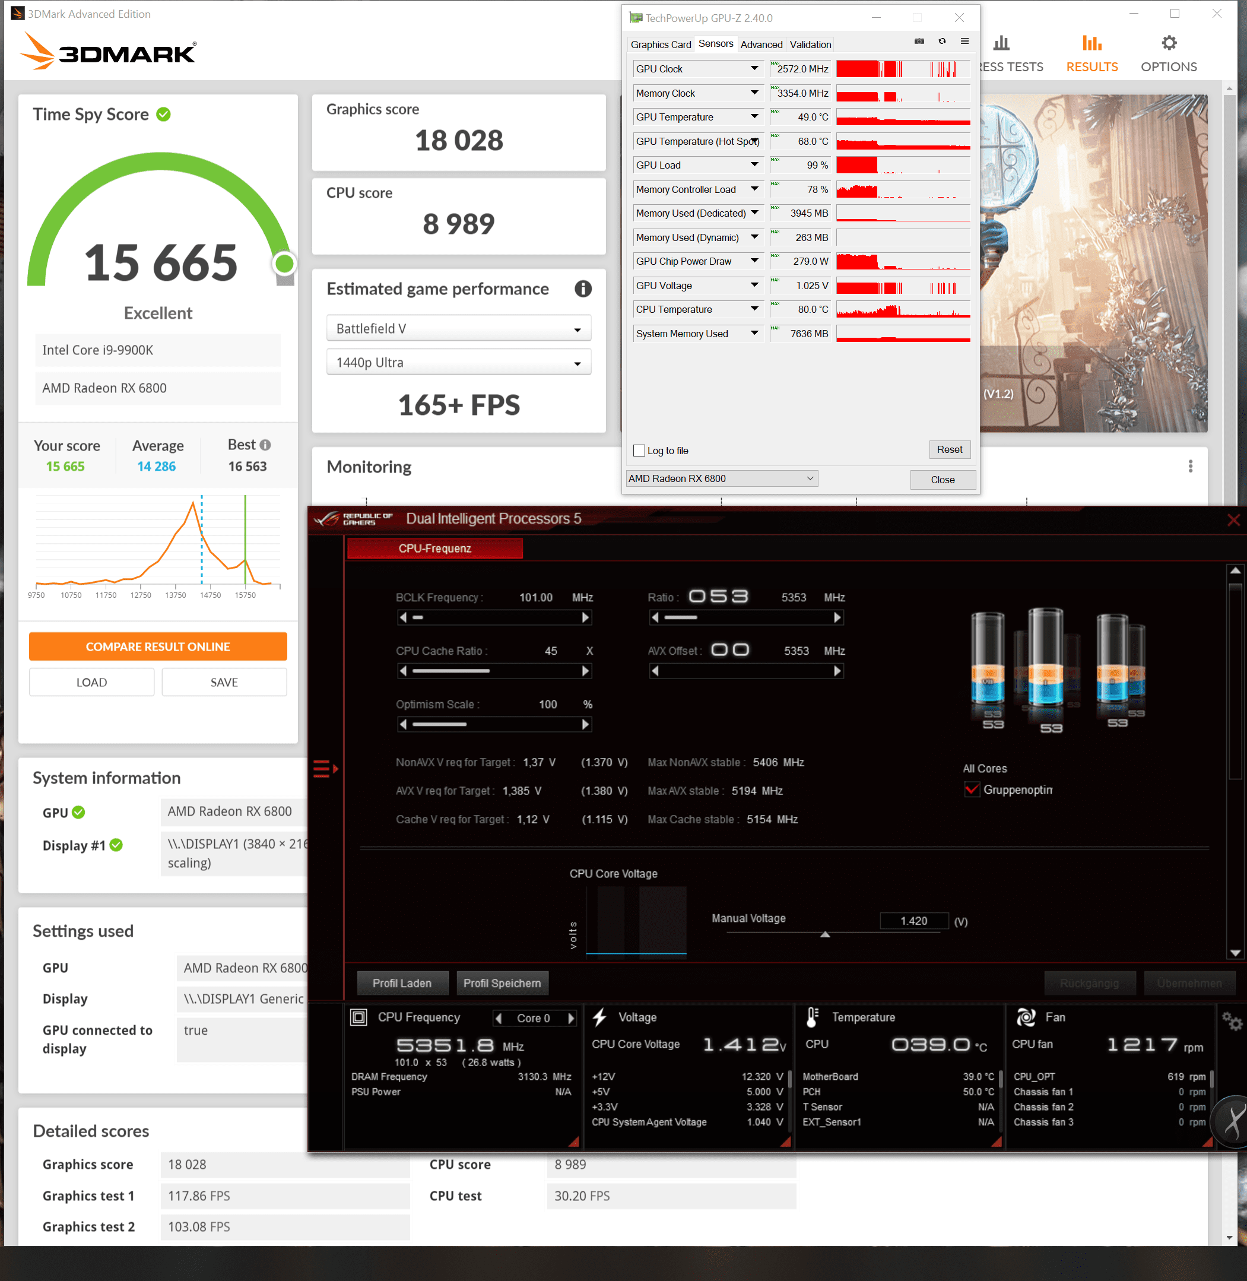Open the Battlefield V game dropdown
The width and height of the screenshot is (1247, 1281).
(x=458, y=329)
